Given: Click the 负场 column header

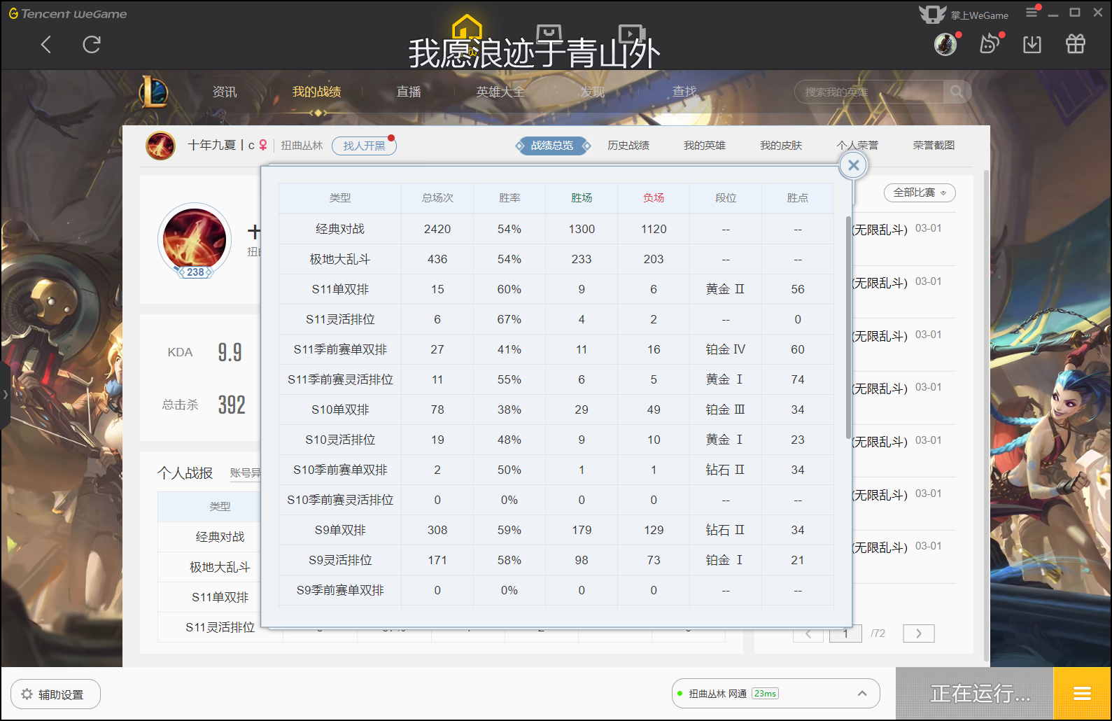Looking at the screenshot, I should (654, 198).
